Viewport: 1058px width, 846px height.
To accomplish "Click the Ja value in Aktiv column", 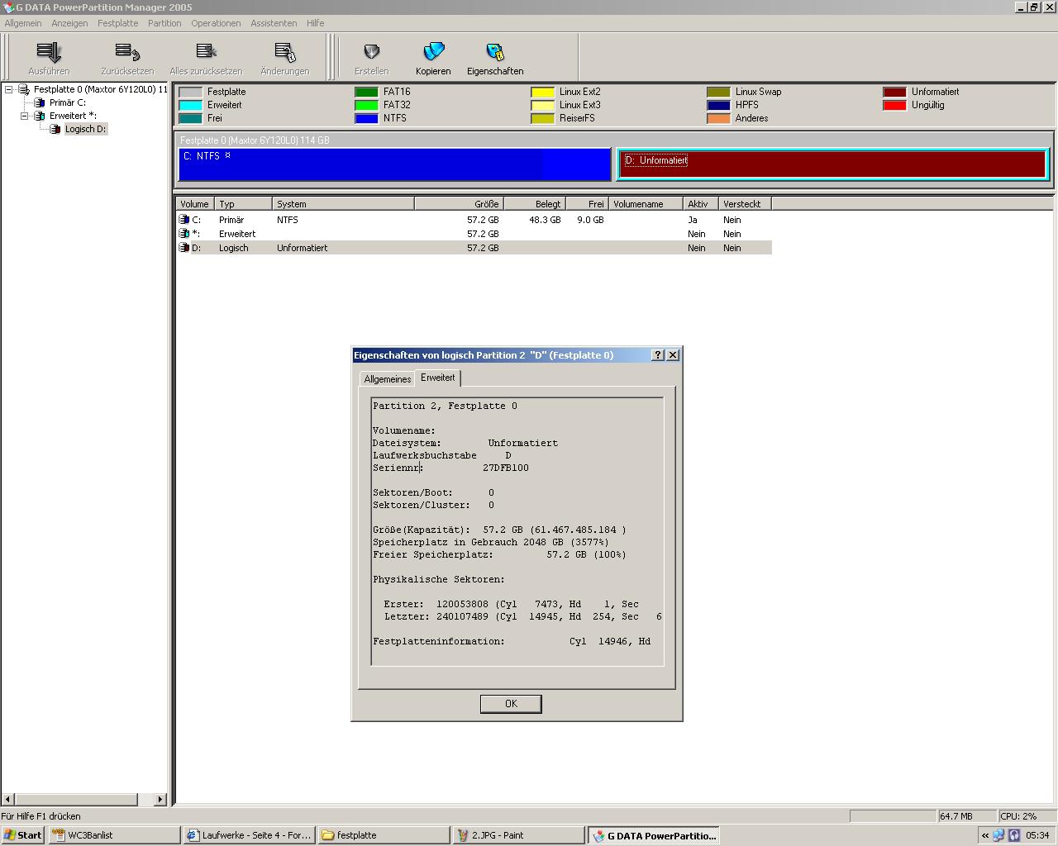I will [693, 220].
